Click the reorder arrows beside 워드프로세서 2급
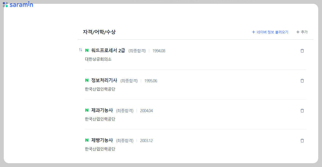Screen dimensions: 322x167 point(80,50)
